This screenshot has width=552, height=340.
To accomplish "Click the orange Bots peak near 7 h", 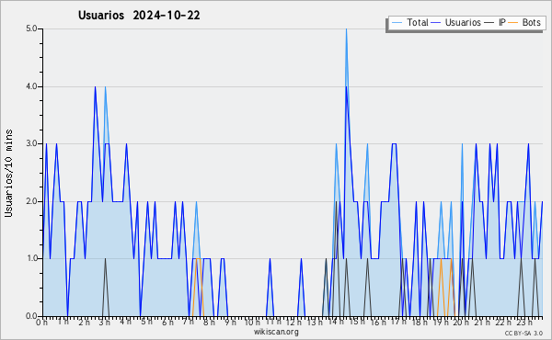I will click(198, 259).
